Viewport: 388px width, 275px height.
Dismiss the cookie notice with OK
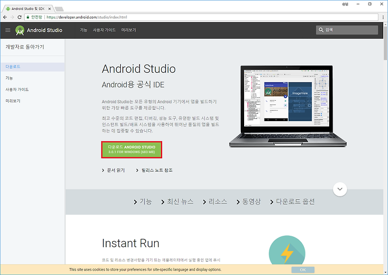click(x=303, y=270)
